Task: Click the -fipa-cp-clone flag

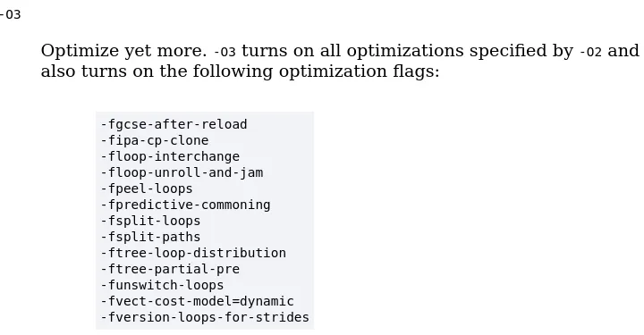Action: (155, 140)
